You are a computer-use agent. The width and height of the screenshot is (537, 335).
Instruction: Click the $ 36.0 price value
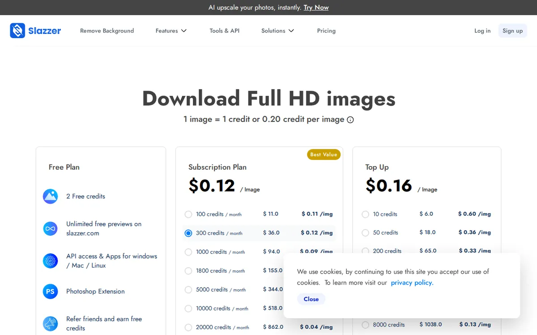pos(271,233)
